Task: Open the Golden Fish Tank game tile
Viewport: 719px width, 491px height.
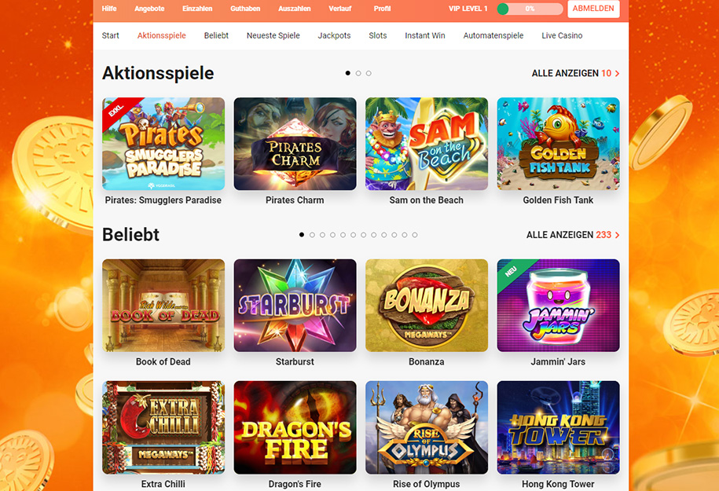Action: click(558, 144)
